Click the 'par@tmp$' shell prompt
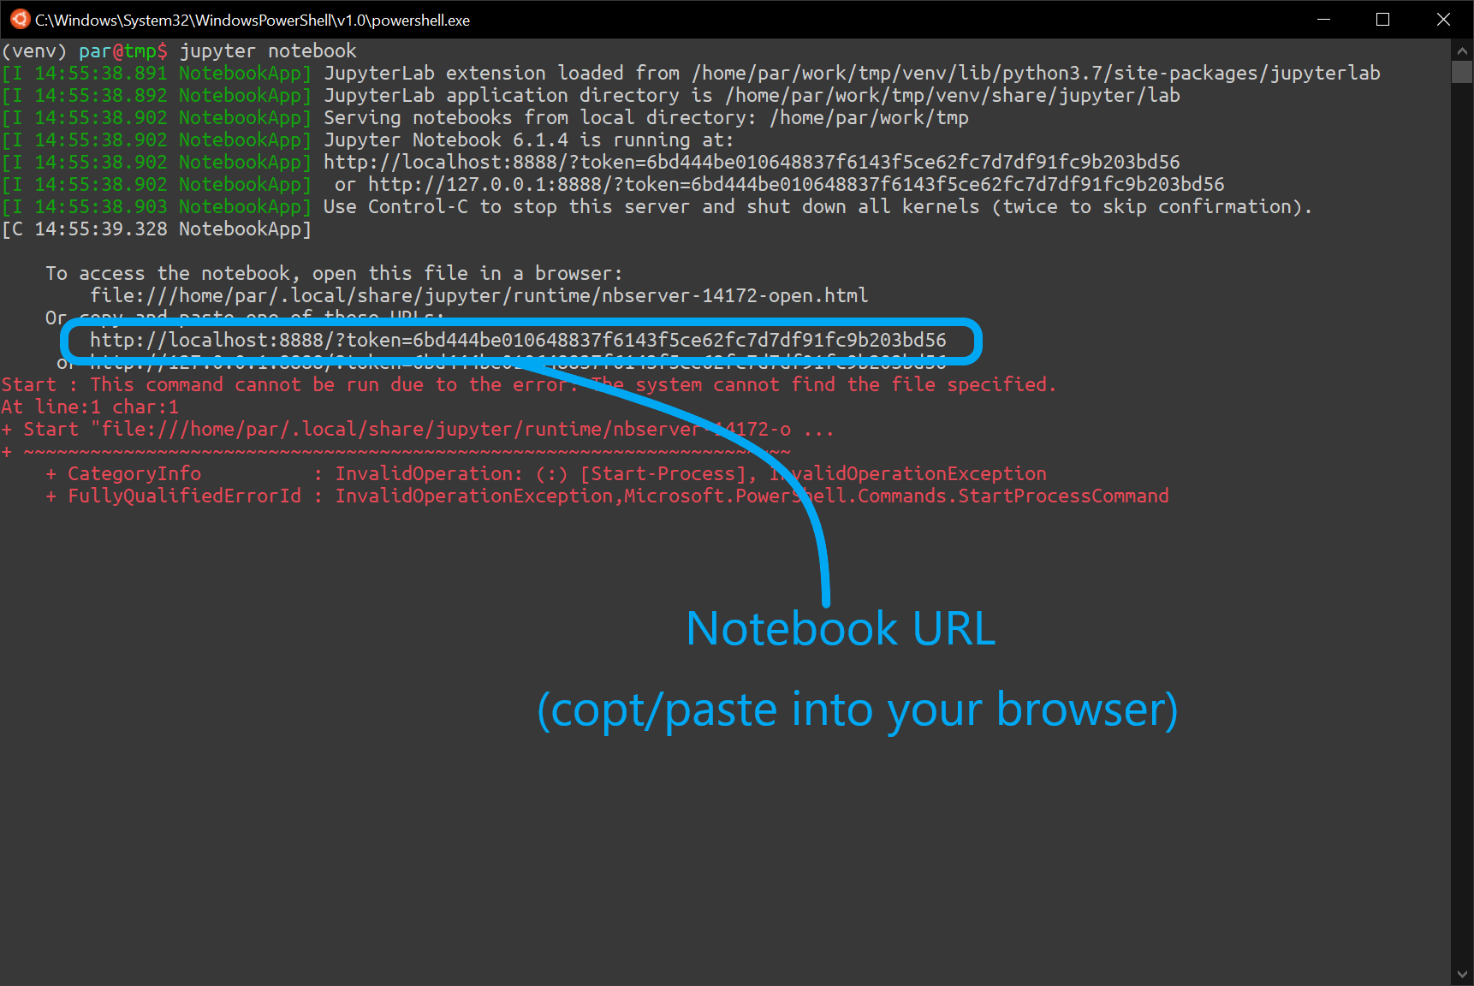The image size is (1474, 986). (123, 51)
